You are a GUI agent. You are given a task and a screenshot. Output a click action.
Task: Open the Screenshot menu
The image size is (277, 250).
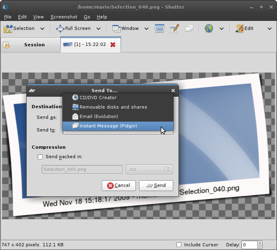64,17
